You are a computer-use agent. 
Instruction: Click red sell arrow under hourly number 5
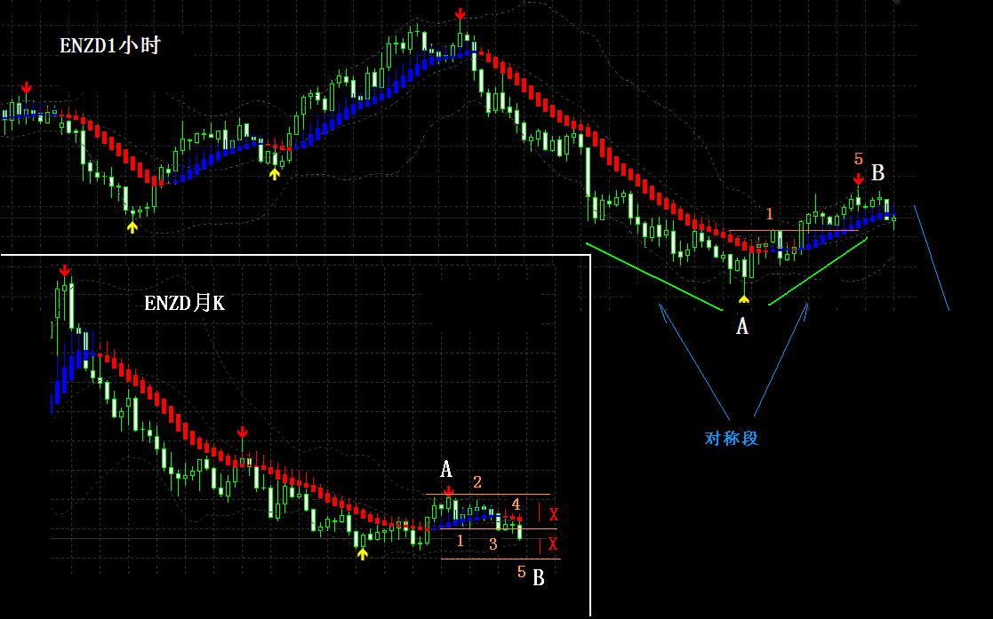858,179
